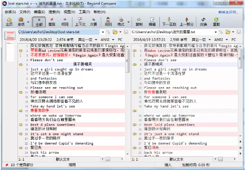
Task: Click the left path field lost stars.txt
Action: pyautogui.click(x=59, y=32)
